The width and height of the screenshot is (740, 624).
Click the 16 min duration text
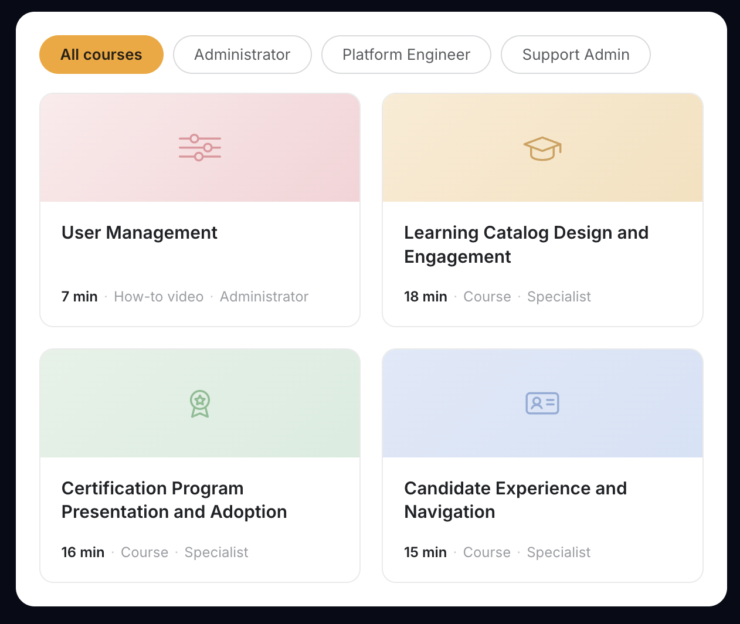pos(83,552)
